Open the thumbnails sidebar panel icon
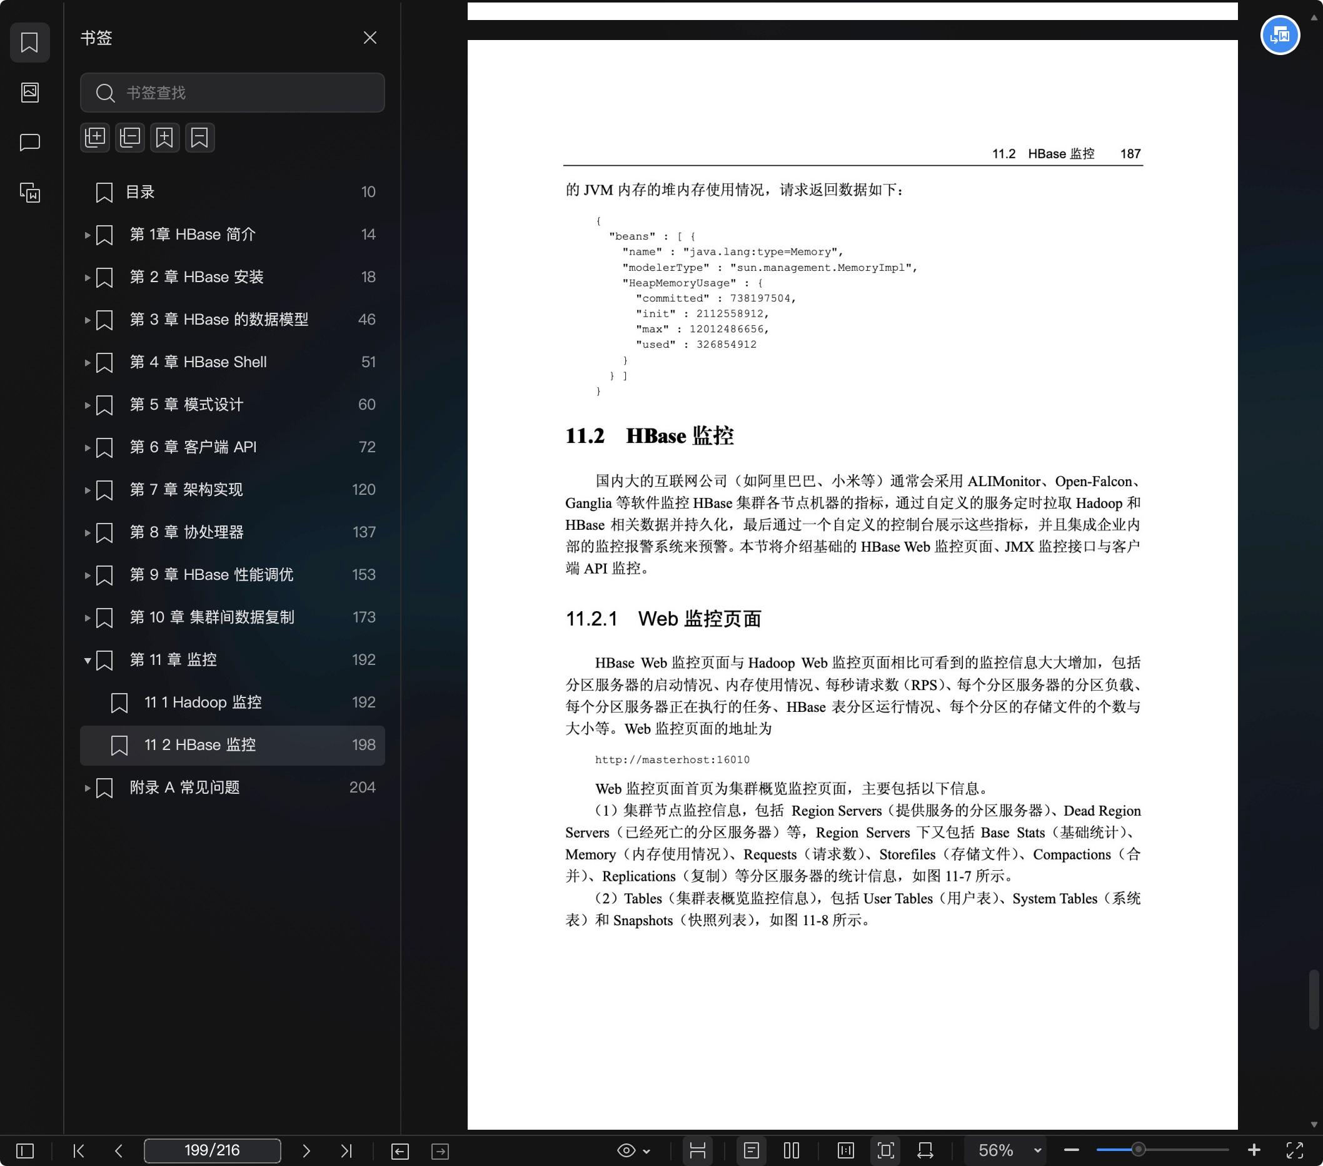The height and width of the screenshot is (1166, 1323). [x=30, y=93]
